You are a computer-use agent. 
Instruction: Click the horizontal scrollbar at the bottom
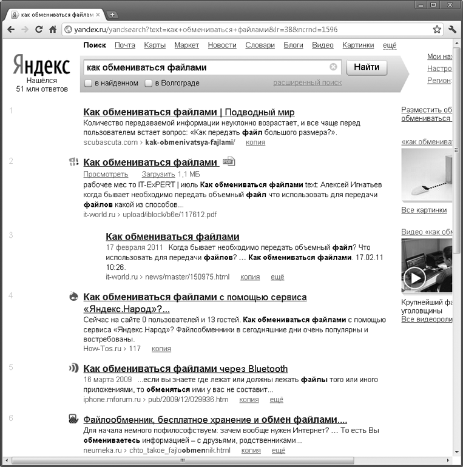[x=183, y=460]
